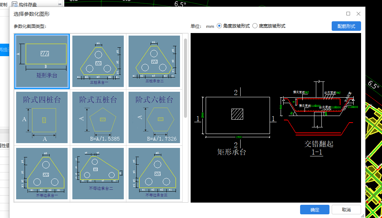Pick the 阶式四桩台 thumbnail
Viewport: 382px width, 218px height.
[42, 117]
